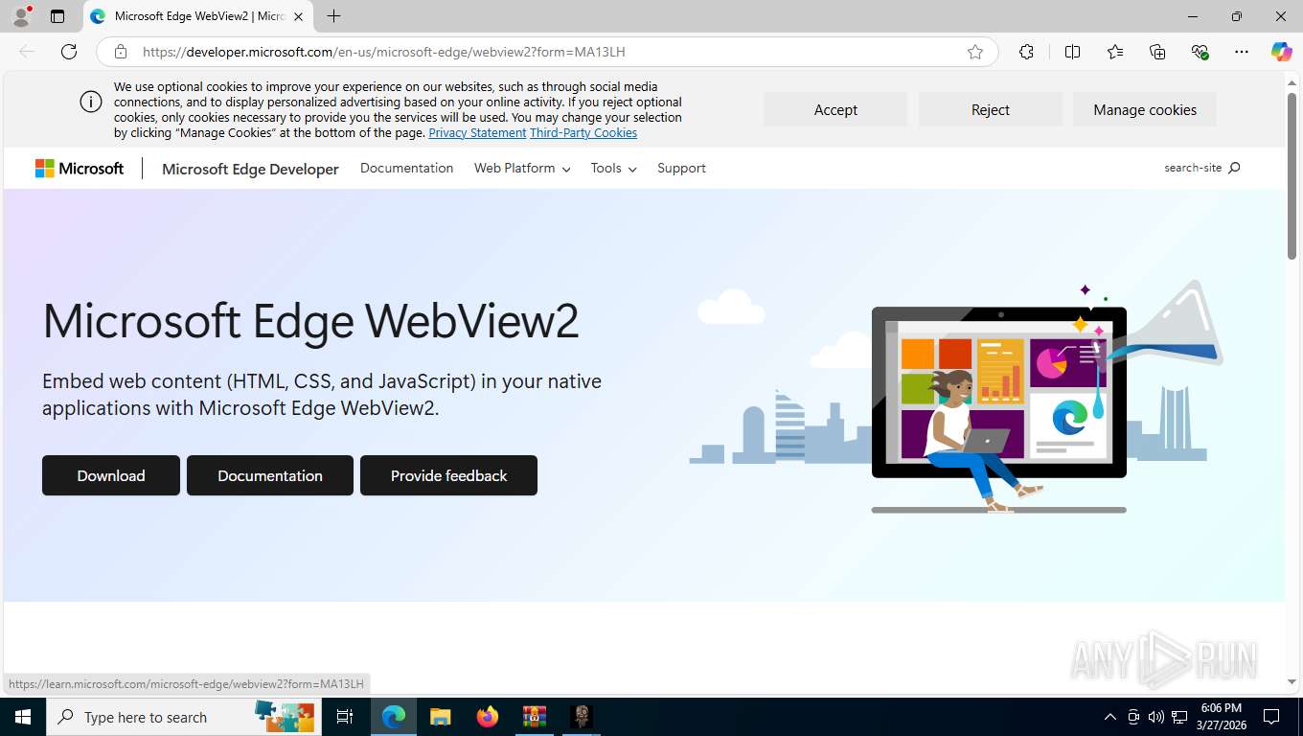Open the Edge profile icon
This screenshot has width=1303, height=736.
click(x=21, y=16)
